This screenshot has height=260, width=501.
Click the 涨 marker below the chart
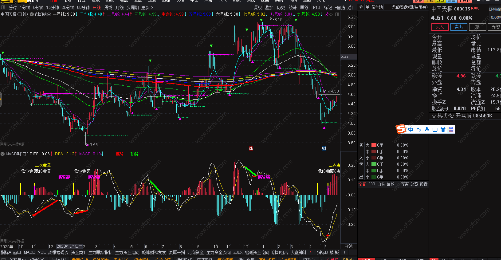pyautogui.click(x=251, y=148)
